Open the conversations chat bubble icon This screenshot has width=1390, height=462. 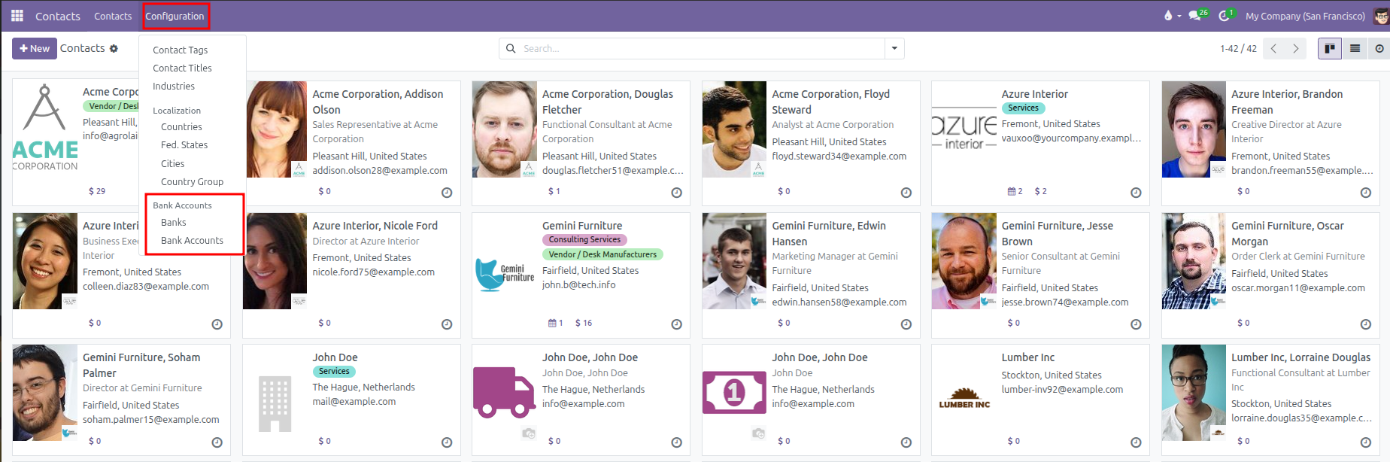point(1194,16)
